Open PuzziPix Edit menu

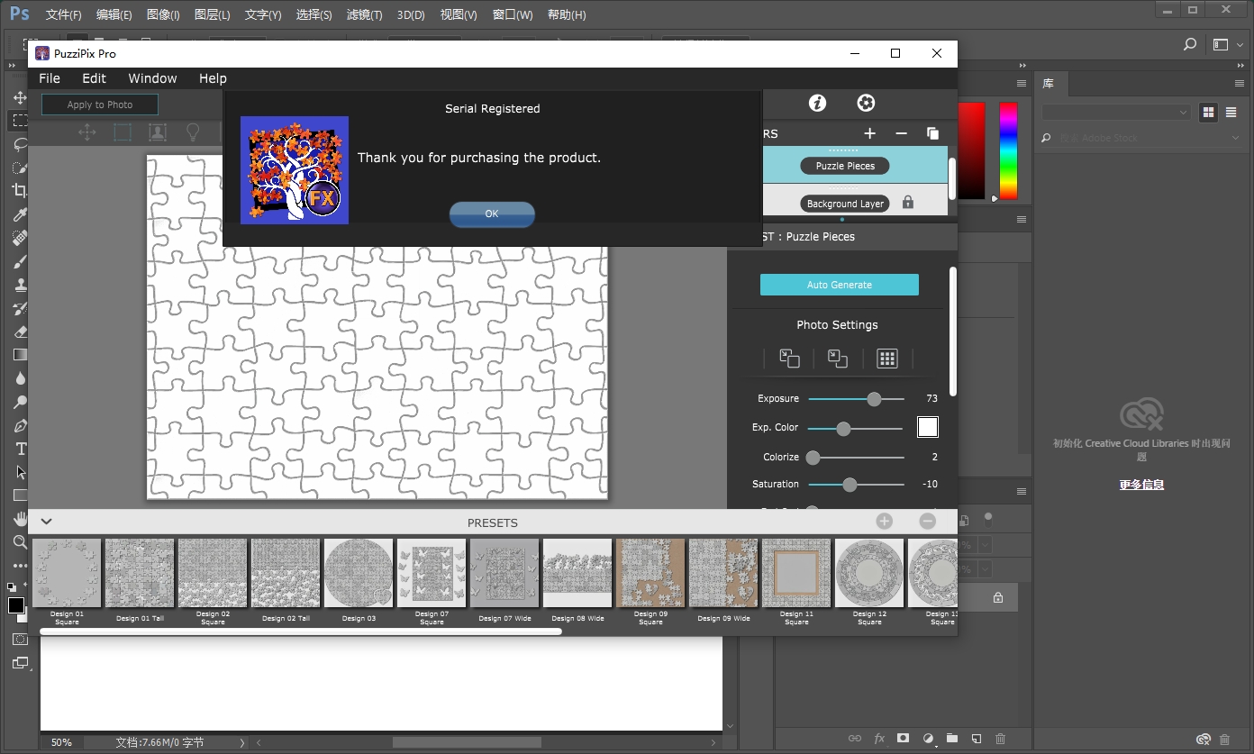[95, 78]
